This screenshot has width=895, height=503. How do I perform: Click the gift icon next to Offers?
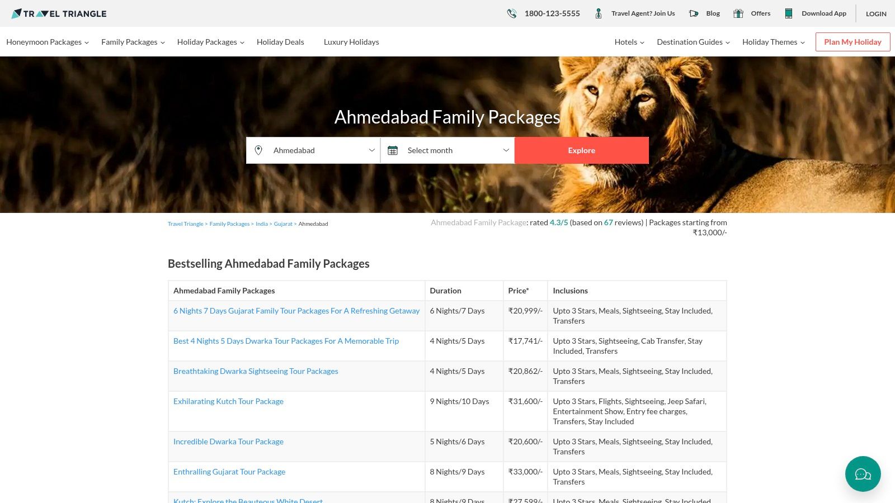(738, 13)
